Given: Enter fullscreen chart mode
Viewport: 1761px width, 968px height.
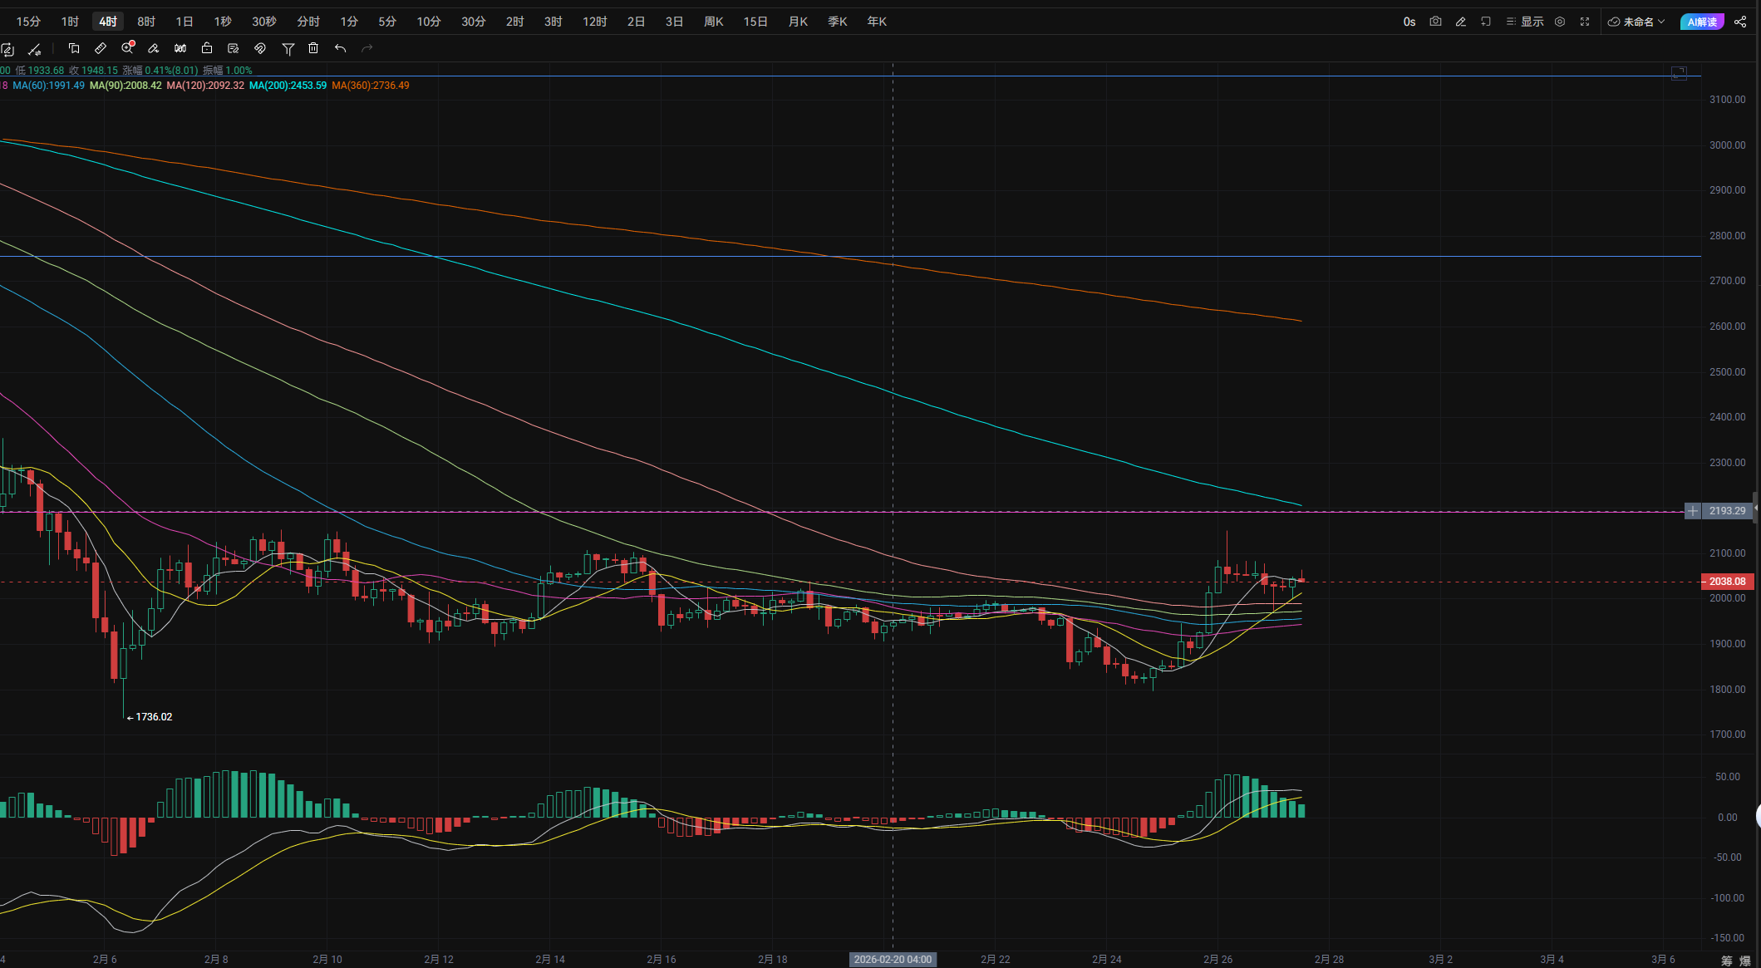Looking at the screenshot, I should [x=1585, y=22].
